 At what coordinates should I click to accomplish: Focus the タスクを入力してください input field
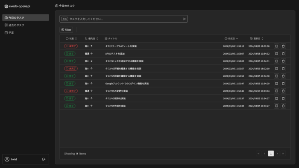(x=123, y=19)
